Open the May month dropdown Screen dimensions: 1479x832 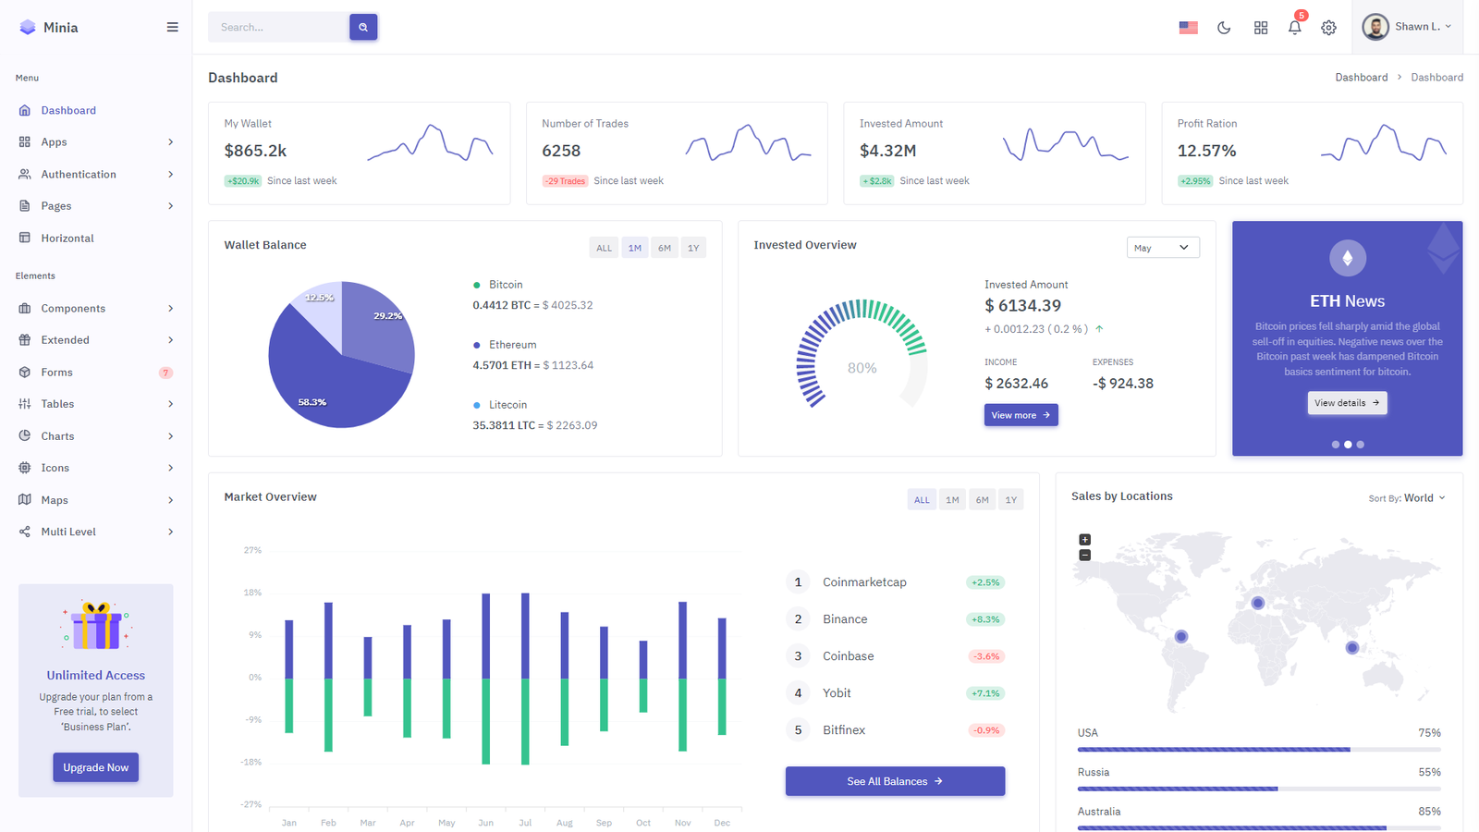coord(1163,248)
